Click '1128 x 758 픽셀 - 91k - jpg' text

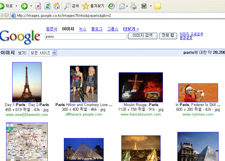pos(141,110)
